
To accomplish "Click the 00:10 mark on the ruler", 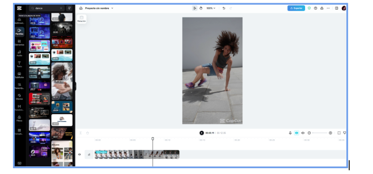I will [x=168, y=140].
